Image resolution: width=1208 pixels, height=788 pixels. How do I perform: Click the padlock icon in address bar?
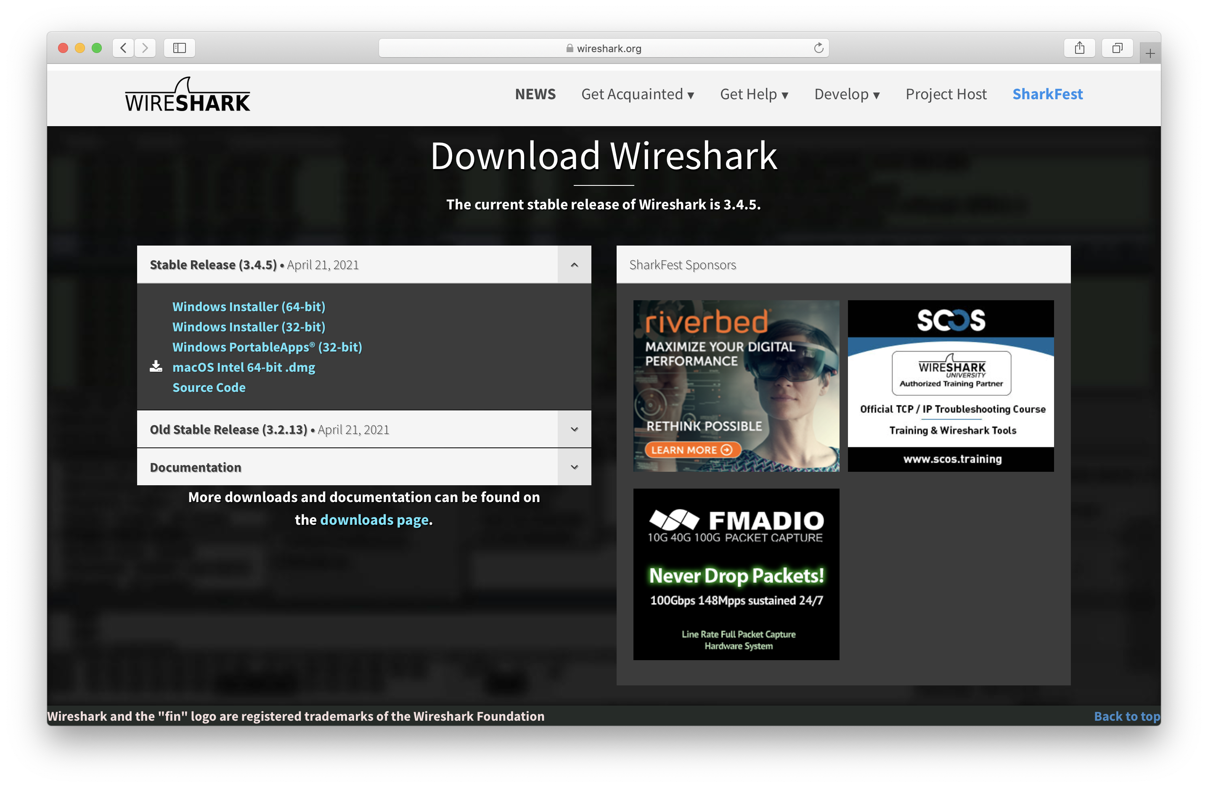pos(570,48)
